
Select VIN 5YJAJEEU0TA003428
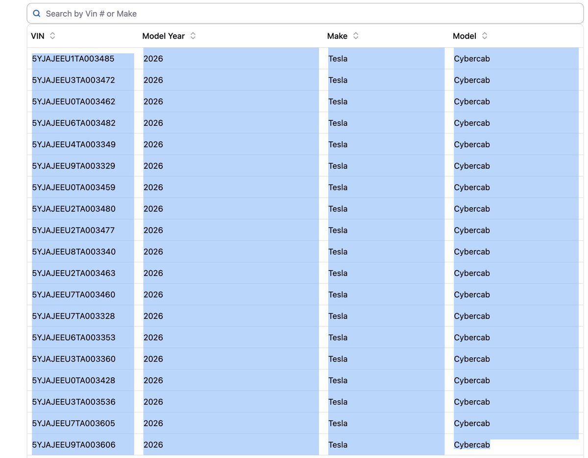coord(73,381)
